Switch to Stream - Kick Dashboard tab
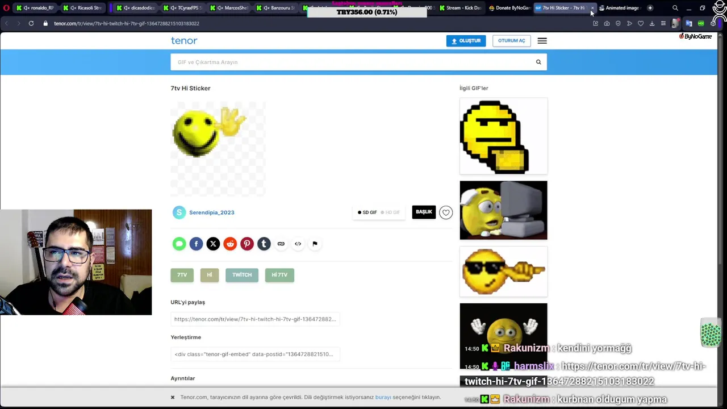727x409 pixels. tap(460, 8)
